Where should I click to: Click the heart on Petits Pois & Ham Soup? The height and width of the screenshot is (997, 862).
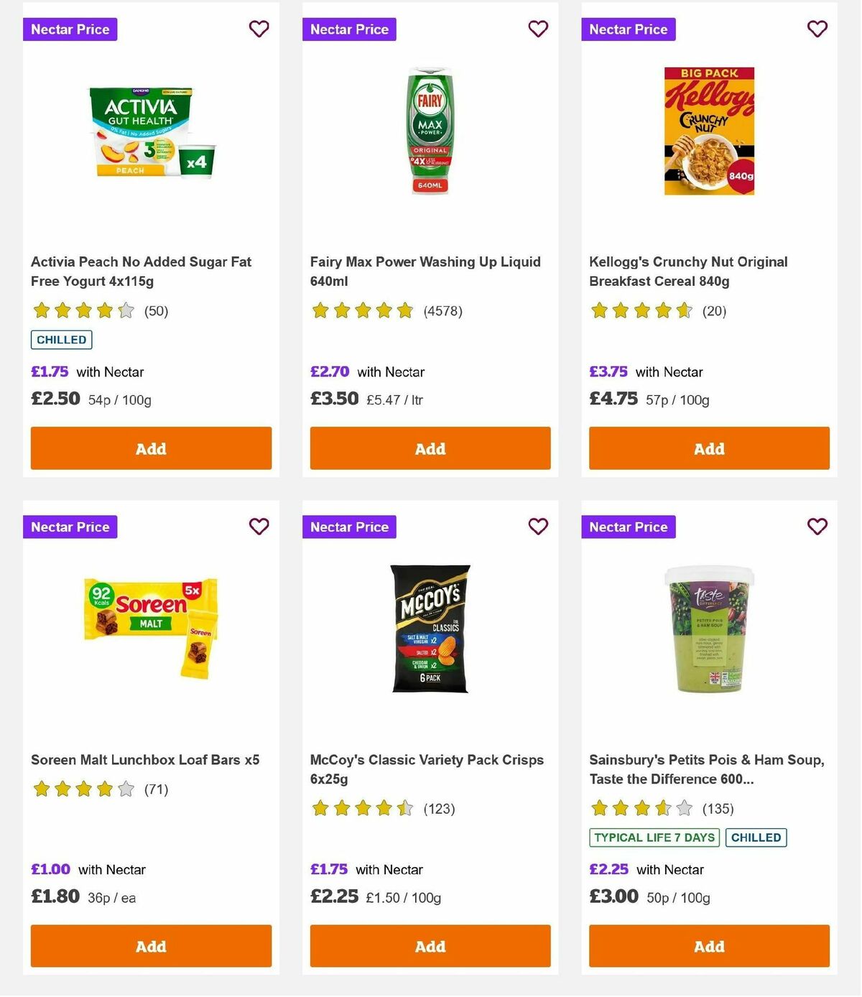pyautogui.click(x=817, y=527)
